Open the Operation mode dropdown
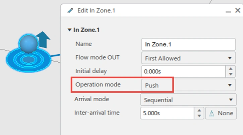This screenshot has height=135, width=243. (230, 85)
